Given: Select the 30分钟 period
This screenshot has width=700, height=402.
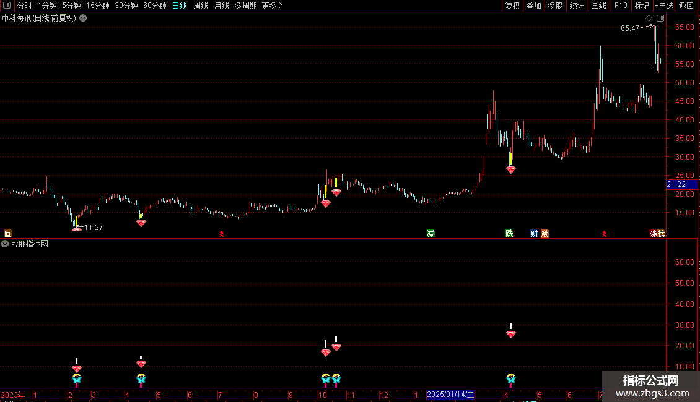Looking at the screenshot, I should [126, 6].
